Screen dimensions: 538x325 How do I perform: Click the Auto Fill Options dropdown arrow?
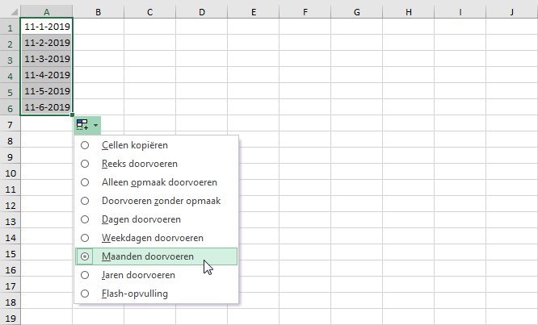click(96, 125)
